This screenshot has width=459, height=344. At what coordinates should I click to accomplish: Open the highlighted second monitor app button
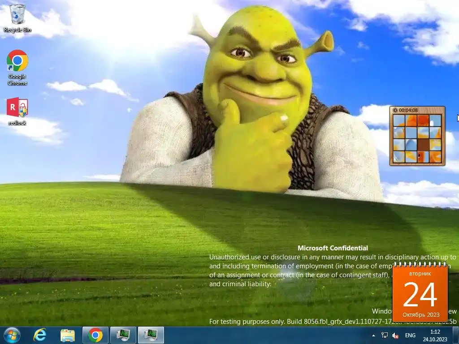151,335
